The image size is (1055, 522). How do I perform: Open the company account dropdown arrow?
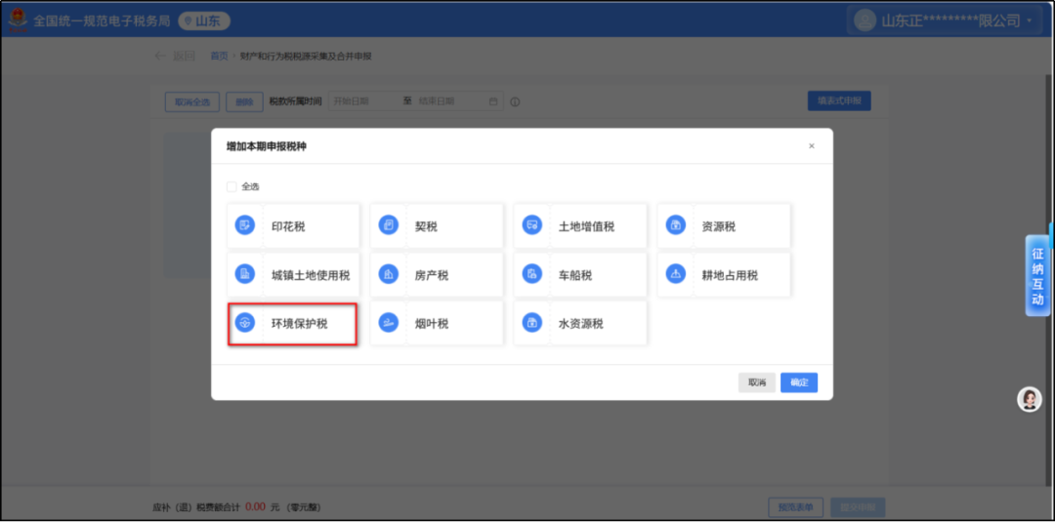1030,21
